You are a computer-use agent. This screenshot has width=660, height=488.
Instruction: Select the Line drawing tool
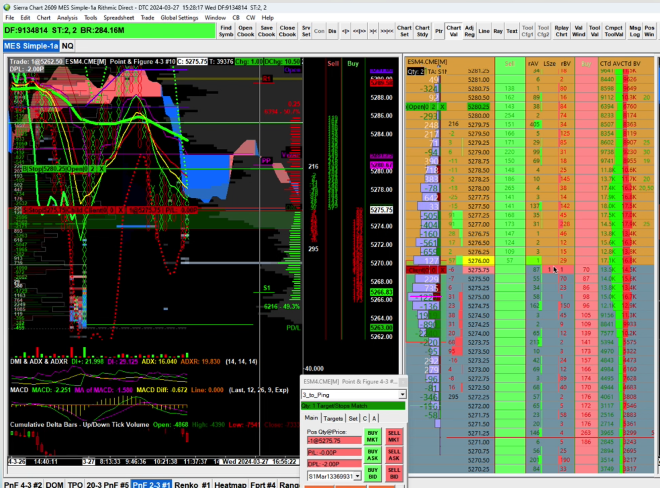click(483, 31)
